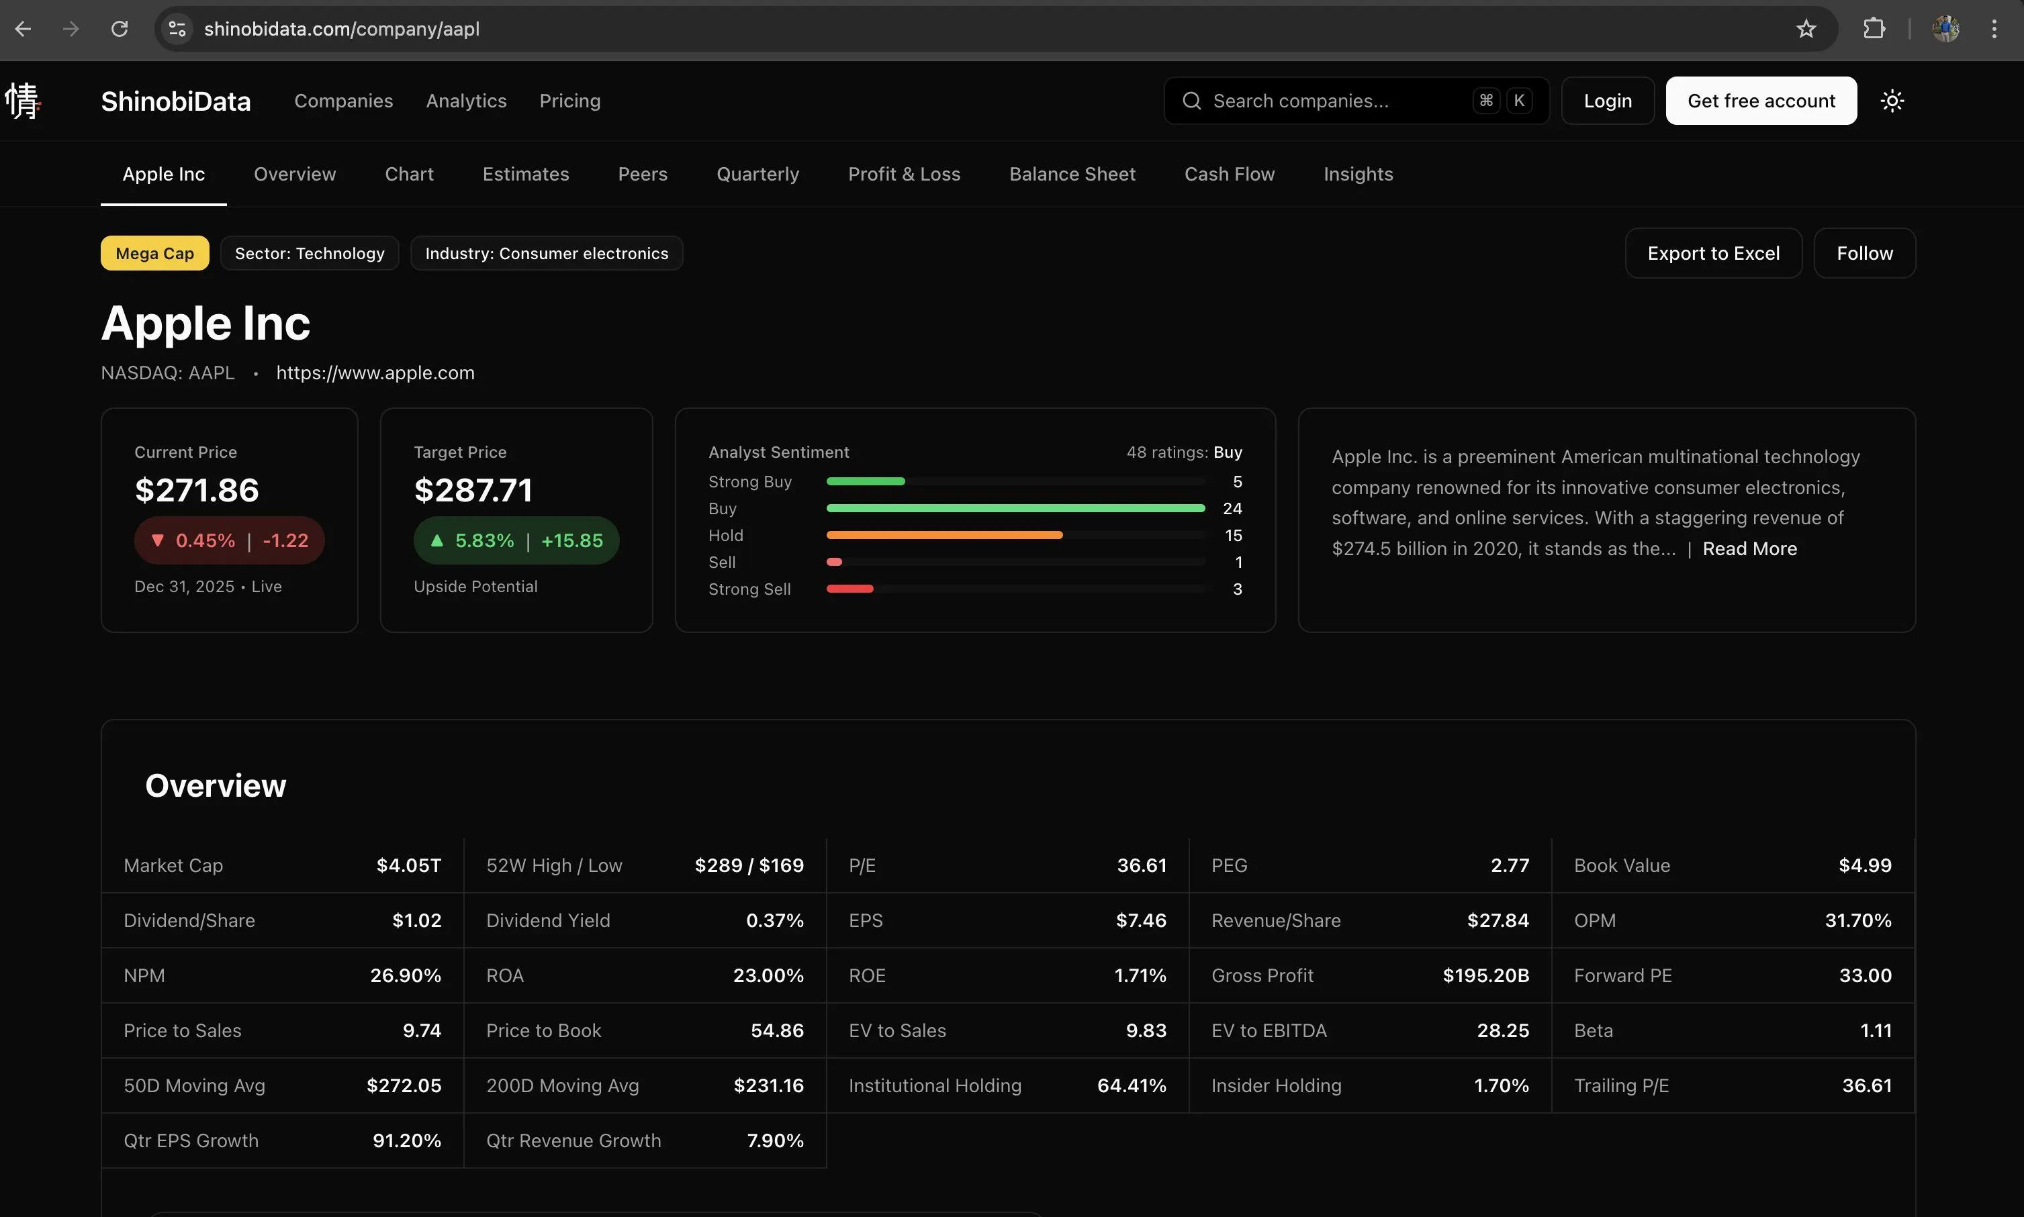The height and width of the screenshot is (1217, 2024).
Task: Click the browser back arrow
Action: tap(23, 30)
